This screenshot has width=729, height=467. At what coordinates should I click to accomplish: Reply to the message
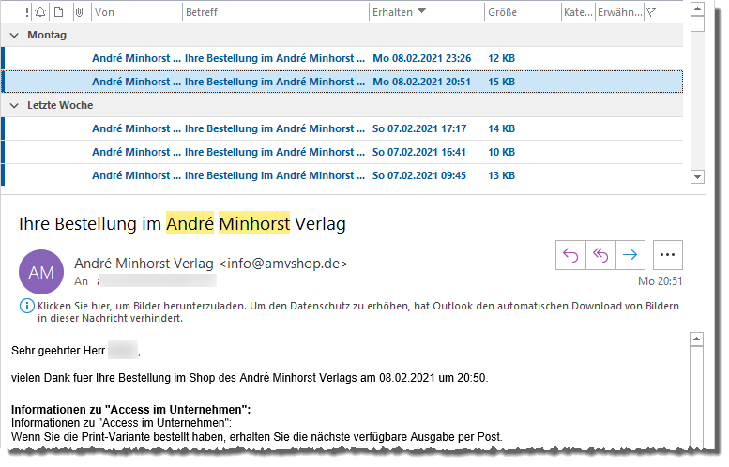[570, 255]
